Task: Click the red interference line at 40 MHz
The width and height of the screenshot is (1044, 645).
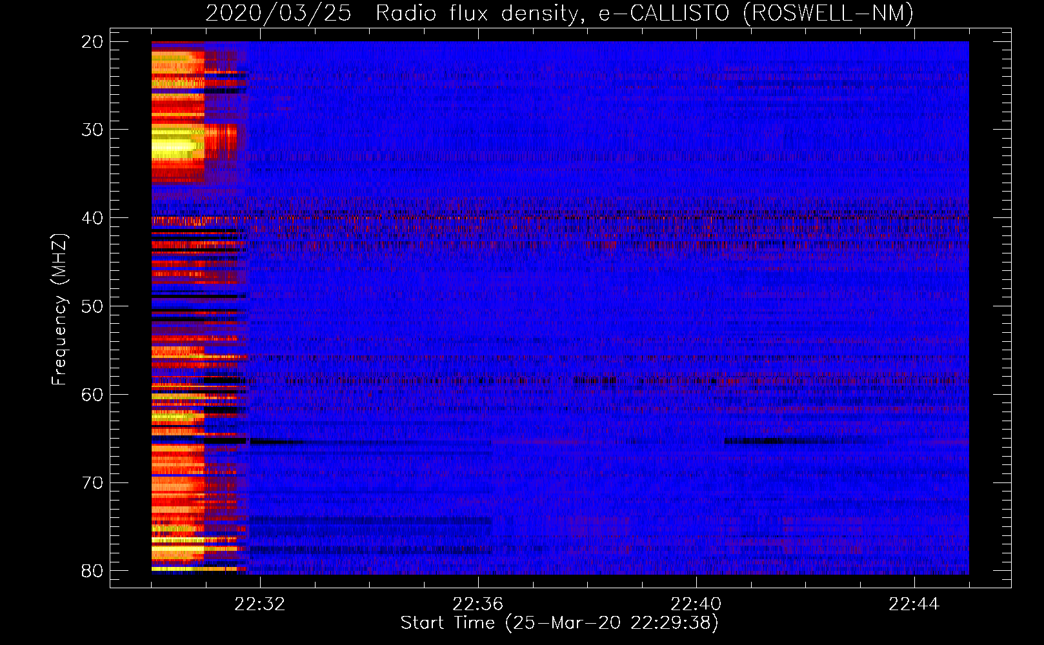Action: click(560, 217)
